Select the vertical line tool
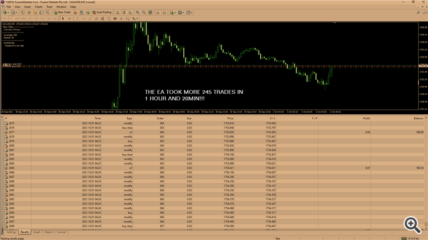The width and height of the screenshot is (428, 240). [78, 19]
